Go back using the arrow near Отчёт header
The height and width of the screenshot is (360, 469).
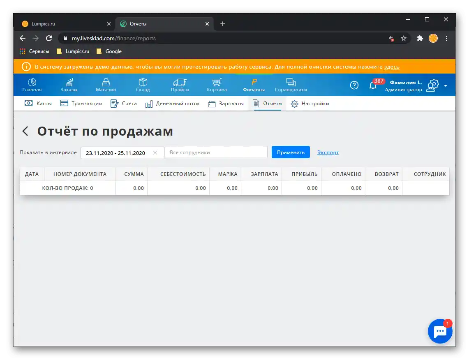(25, 131)
